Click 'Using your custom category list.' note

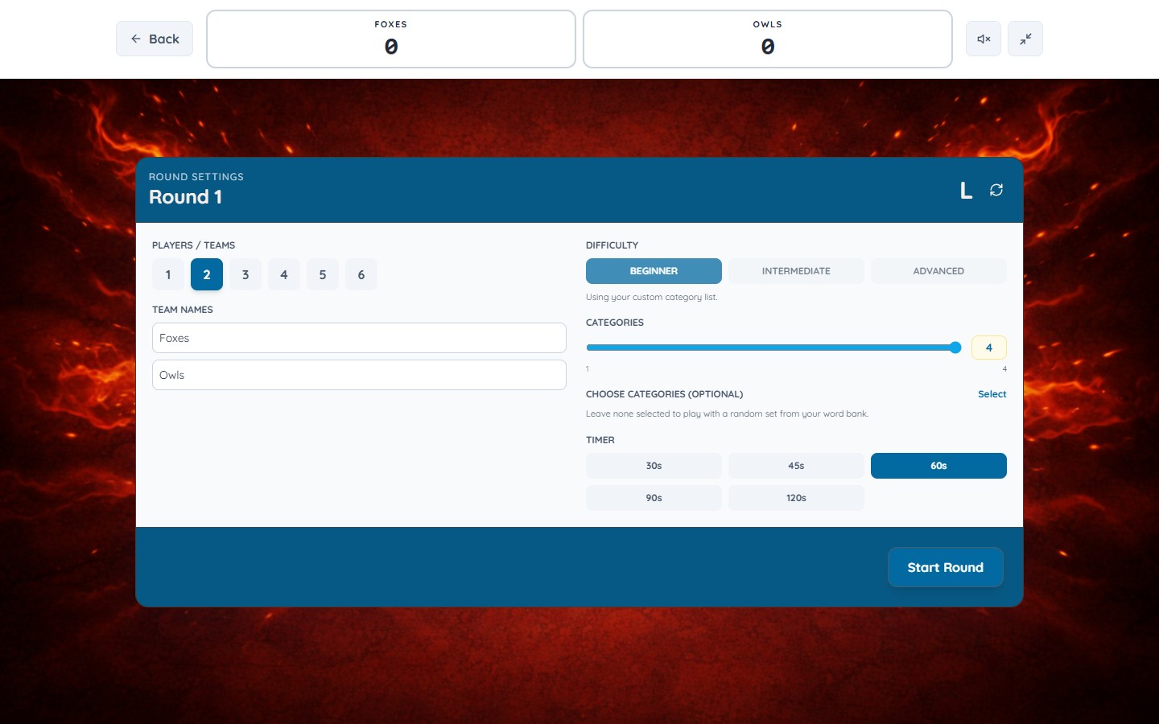click(x=652, y=297)
